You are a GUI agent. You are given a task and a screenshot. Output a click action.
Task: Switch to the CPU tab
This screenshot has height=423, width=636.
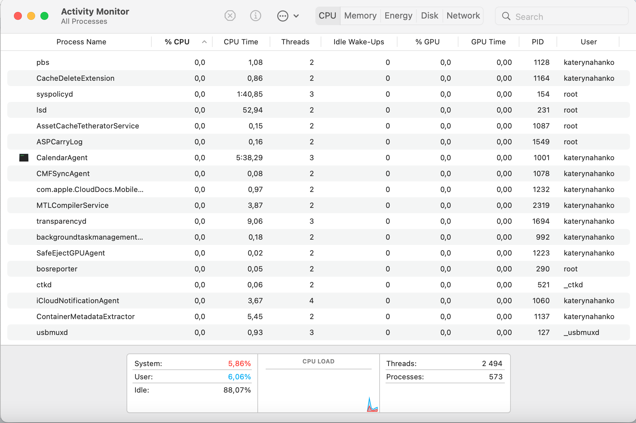point(328,16)
